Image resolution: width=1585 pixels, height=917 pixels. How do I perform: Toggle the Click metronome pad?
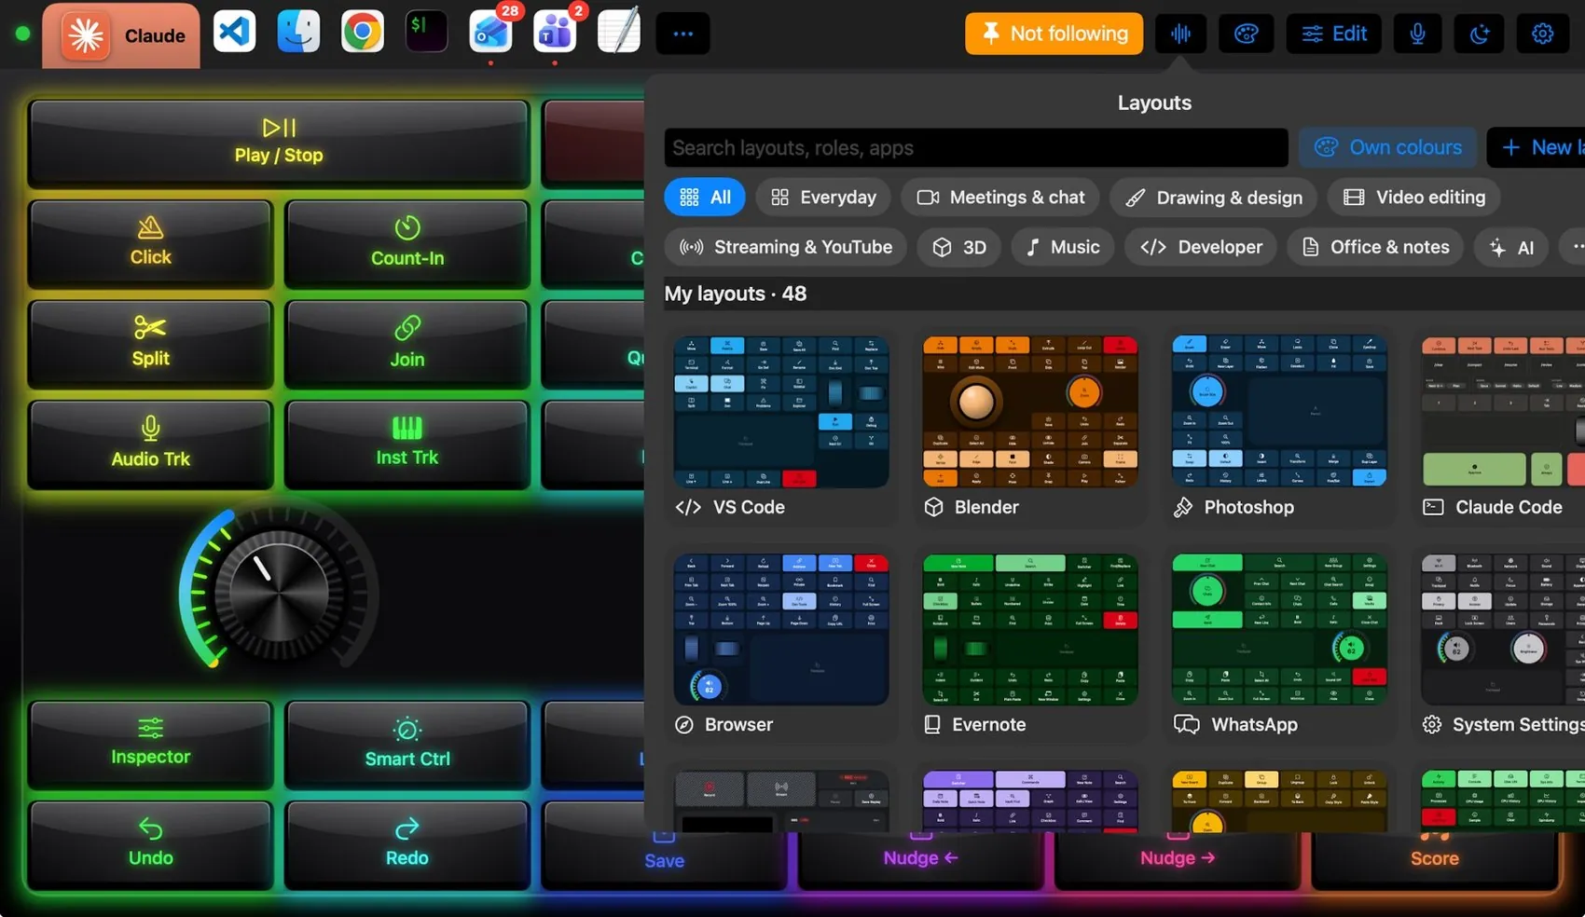click(150, 242)
